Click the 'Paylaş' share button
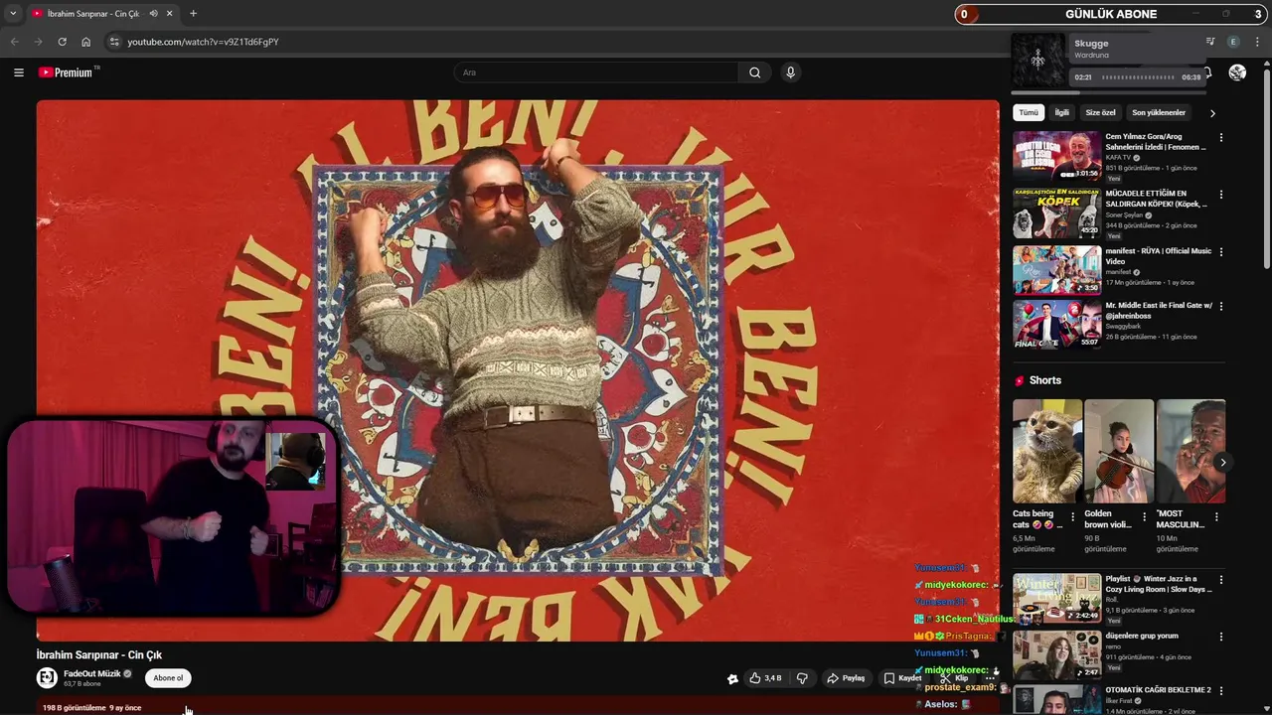The width and height of the screenshot is (1272, 715). tap(846, 678)
